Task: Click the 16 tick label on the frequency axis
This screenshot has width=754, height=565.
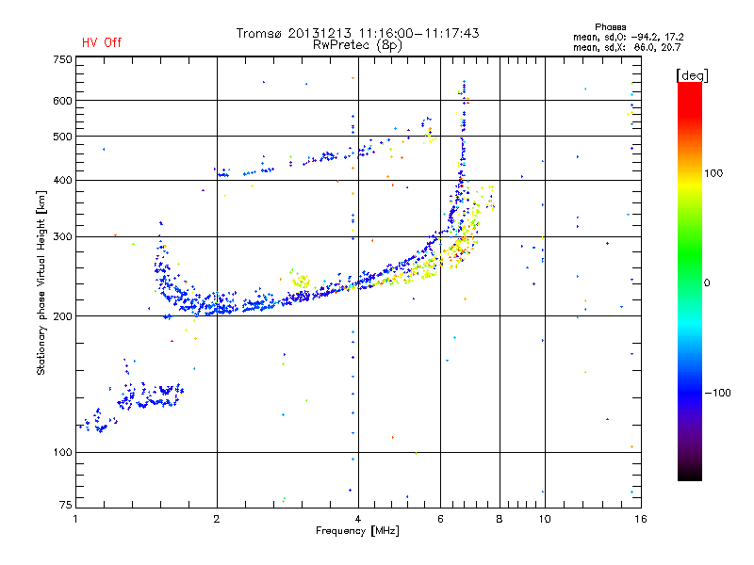Action: click(x=641, y=519)
